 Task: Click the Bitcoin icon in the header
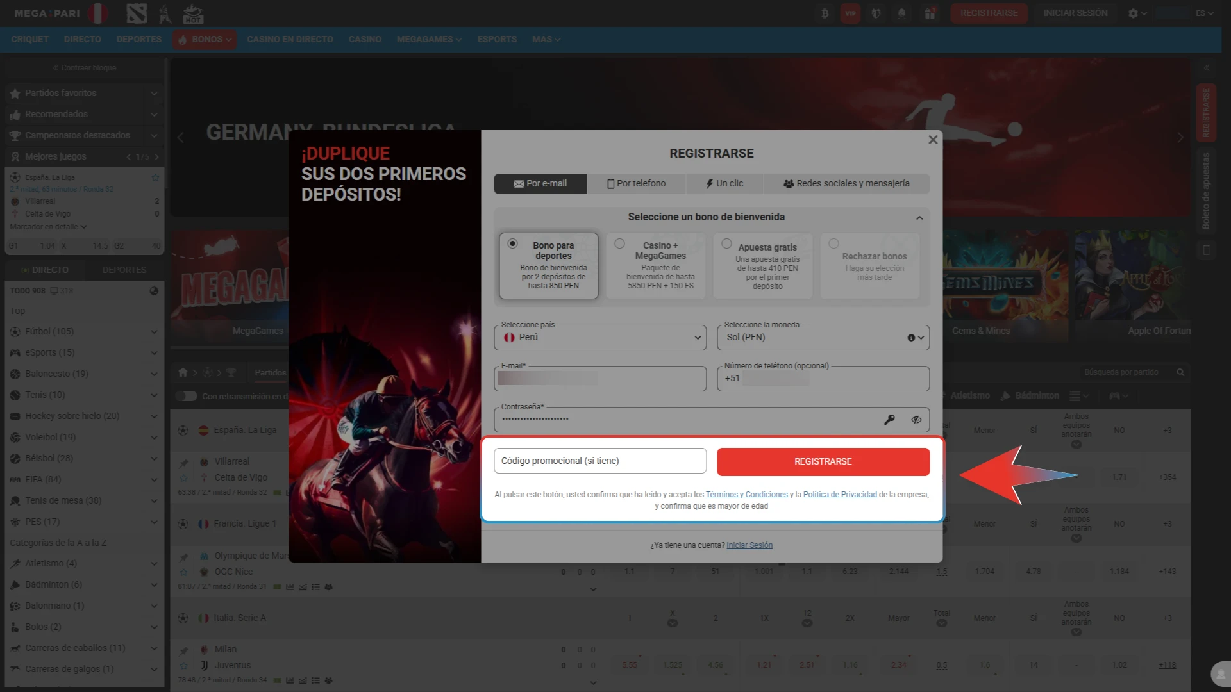(825, 13)
